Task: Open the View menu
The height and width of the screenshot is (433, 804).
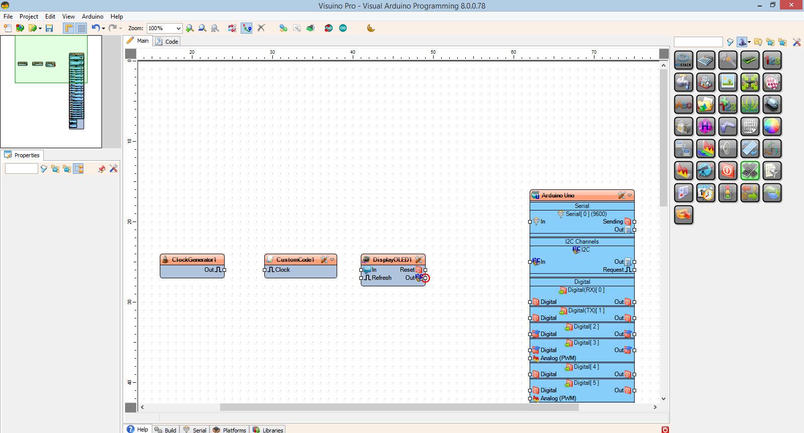Action: coord(68,17)
